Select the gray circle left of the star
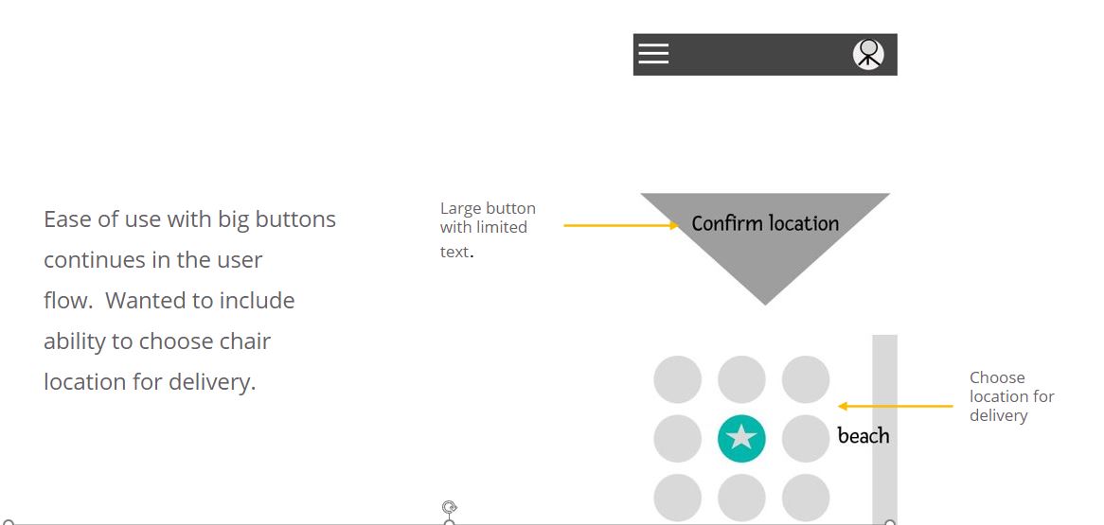Image resolution: width=1104 pixels, height=525 pixels. point(678,438)
